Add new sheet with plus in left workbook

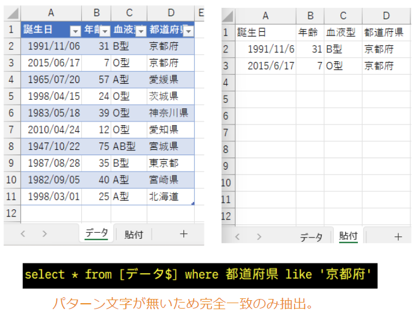[183, 233]
